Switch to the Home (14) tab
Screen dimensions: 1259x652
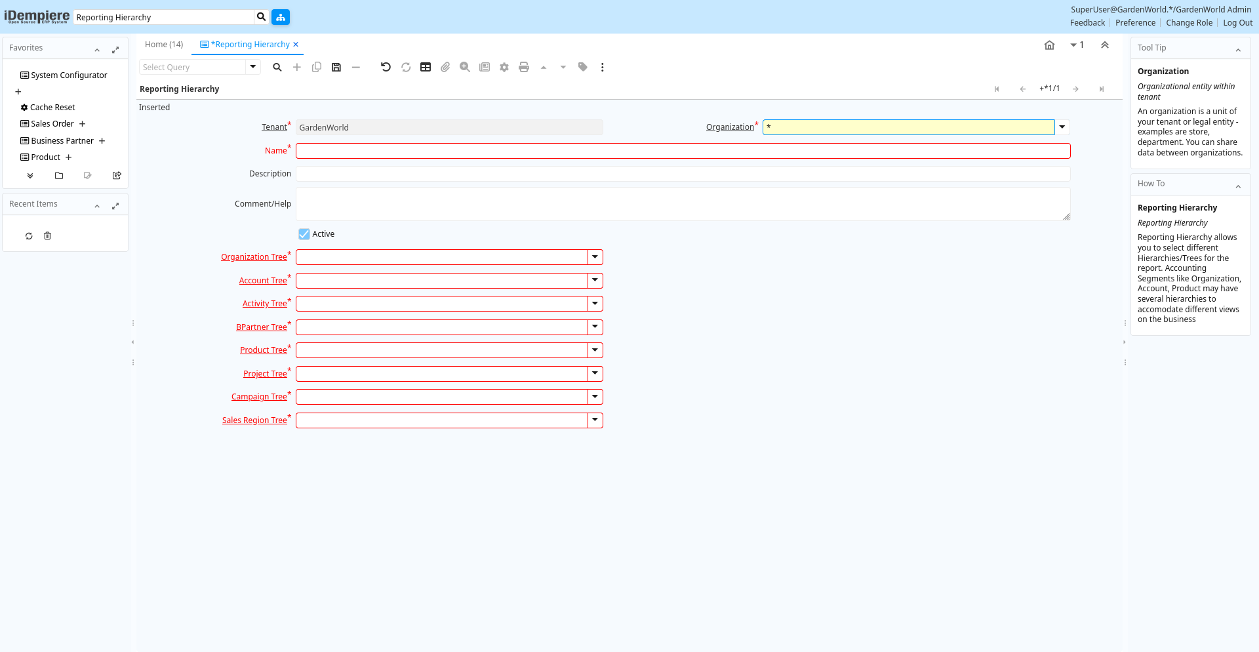pos(164,45)
